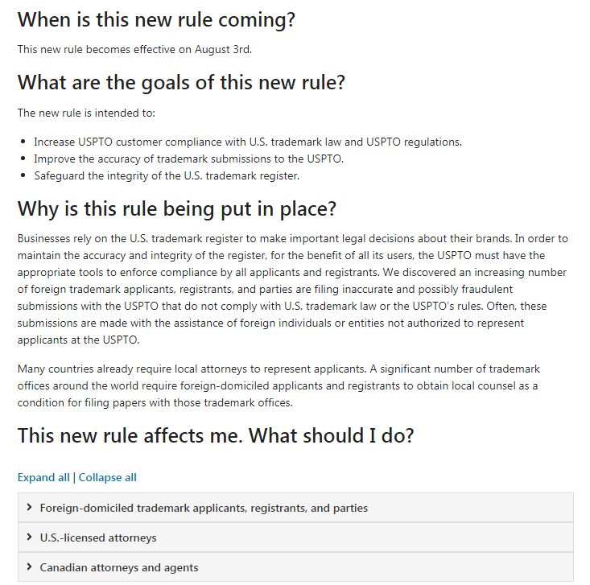
Task: Click the chevron icon beside Canadian attorneys and agents
Action: [29, 567]
